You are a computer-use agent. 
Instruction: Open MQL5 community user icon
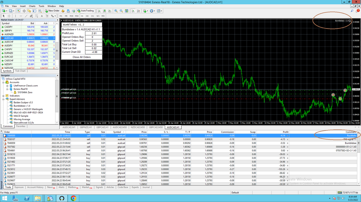[x=68, y=11]
